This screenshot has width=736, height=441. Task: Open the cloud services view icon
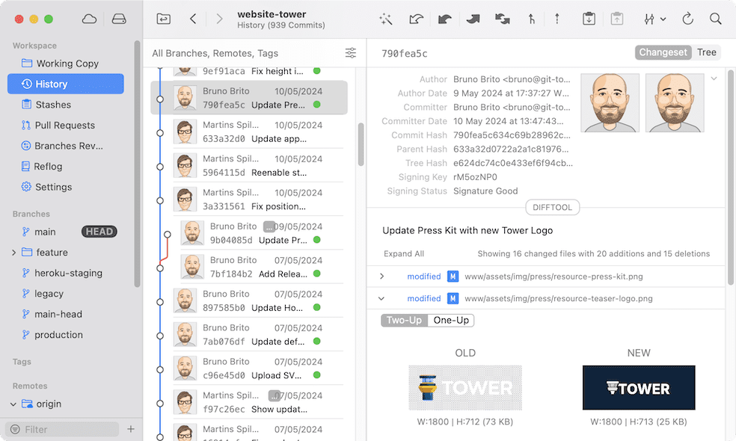pos(89,19)
